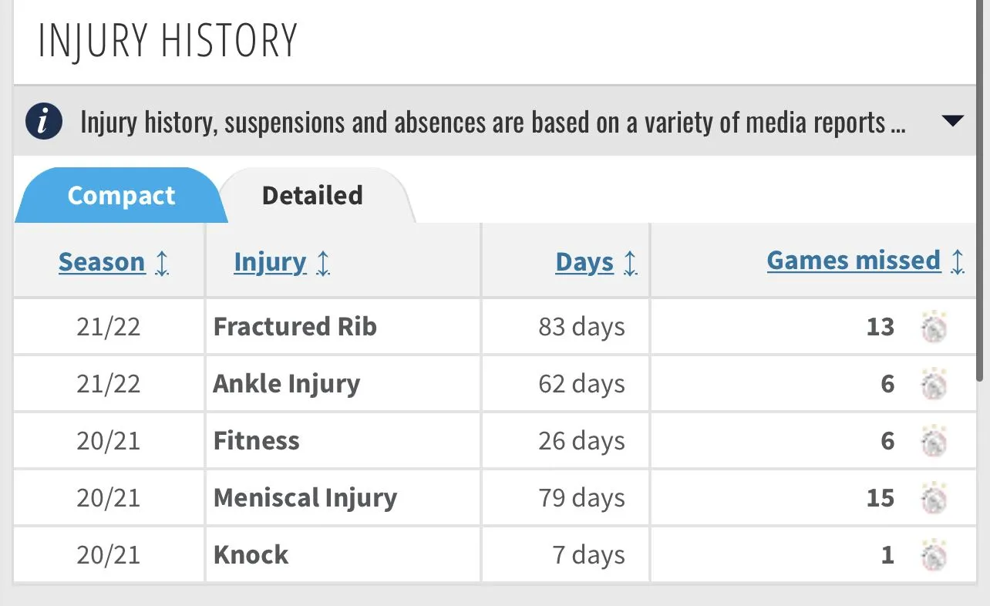
Task: Sort by Games missed header
Action: [x=854, y=261]
